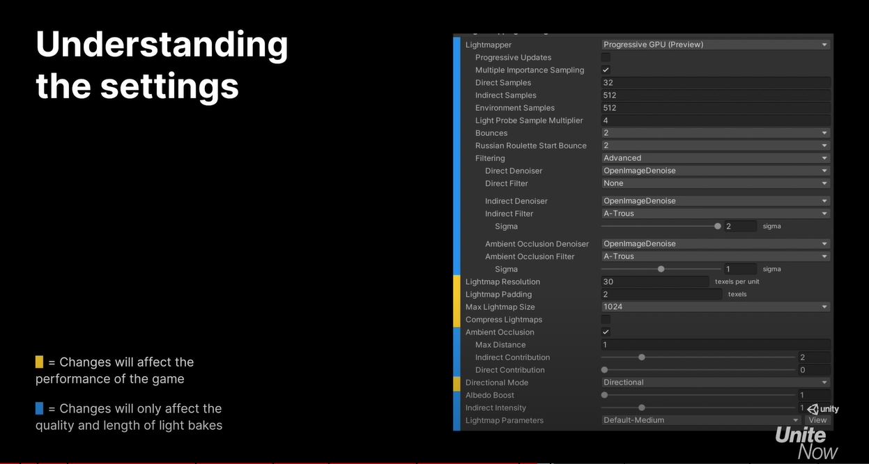Open the Lightmapper dropdown showing Progressive GPU
Image resolution: width=869 pixels, height=464 pixels.
click(714, 44)
